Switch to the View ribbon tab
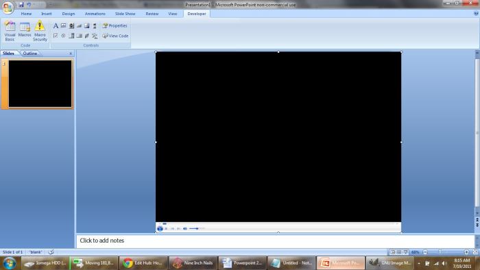This screenshot has height=270, width=480. point(172,14)
